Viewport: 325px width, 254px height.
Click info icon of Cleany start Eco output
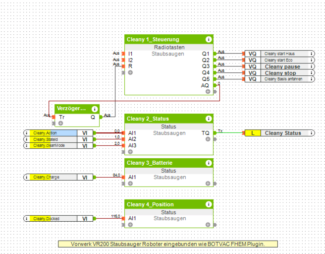tap(311, 60)
